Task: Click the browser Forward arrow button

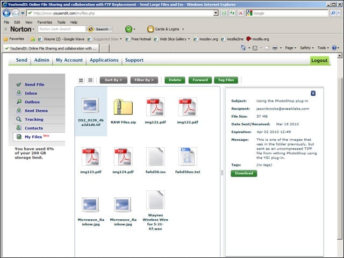Action: [16, 13]
